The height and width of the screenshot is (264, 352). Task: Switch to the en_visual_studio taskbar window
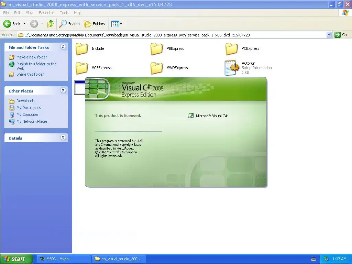tap(119, 259)
